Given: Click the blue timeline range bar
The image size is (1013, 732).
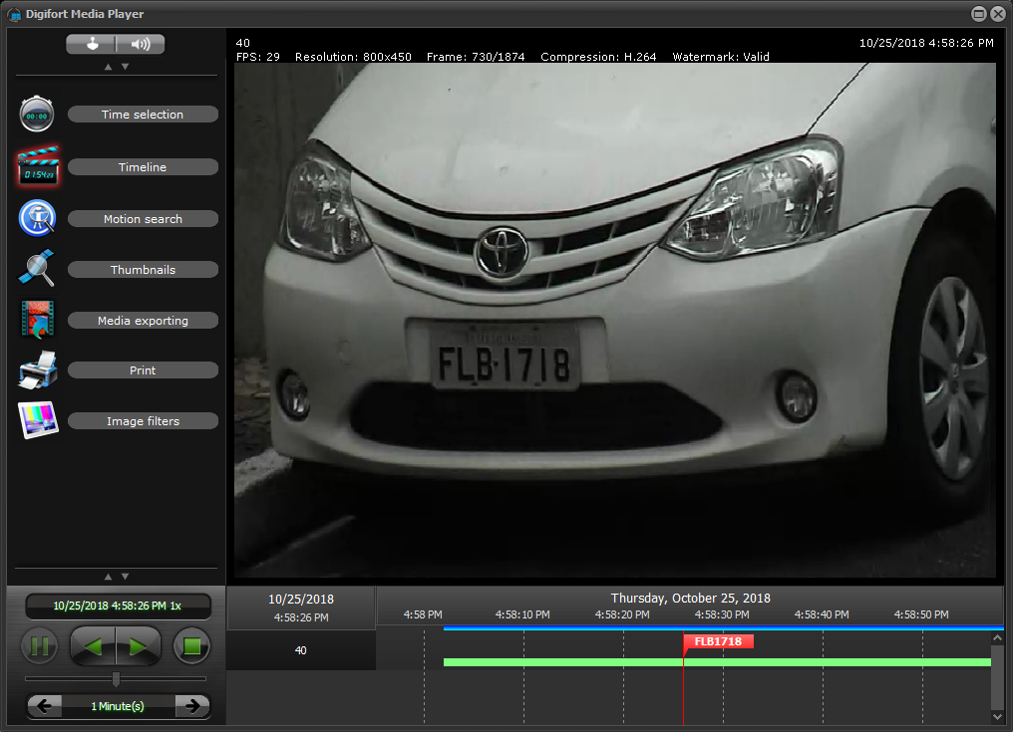Looking at the screenshot, I should coord(724,628).
